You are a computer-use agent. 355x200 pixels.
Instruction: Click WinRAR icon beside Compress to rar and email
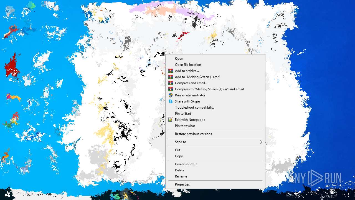171,89
